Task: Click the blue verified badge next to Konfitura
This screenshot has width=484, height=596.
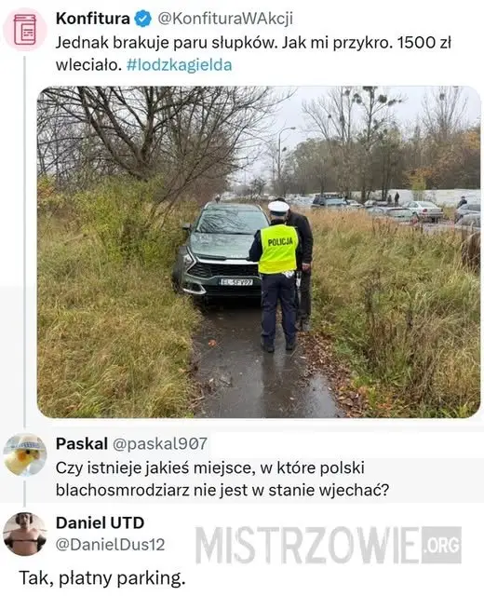Action: click(143, 19)
